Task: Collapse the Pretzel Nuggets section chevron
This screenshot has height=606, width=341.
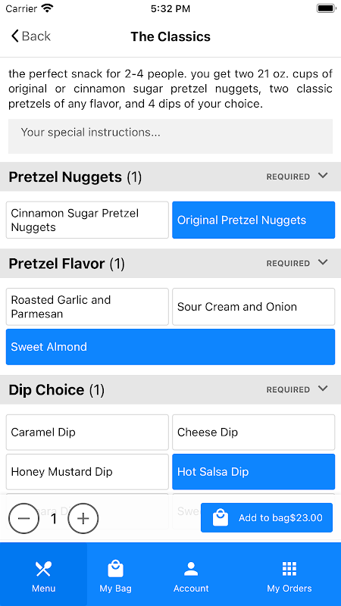Action: (323, 176)
